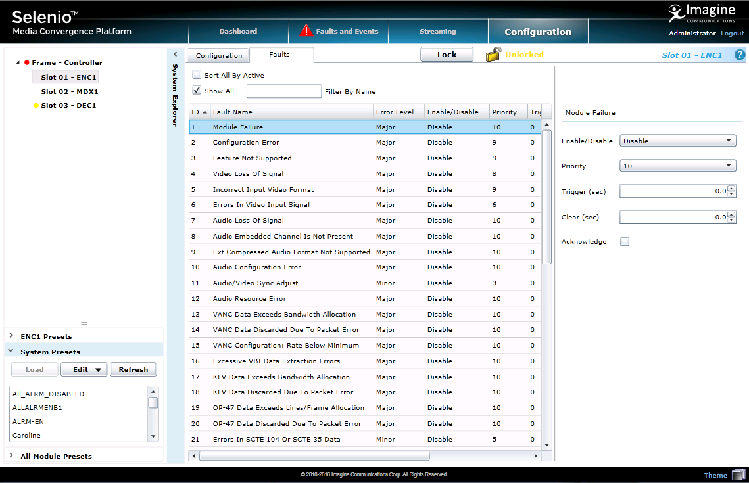Open the Priority dropdown

[677, 166]
